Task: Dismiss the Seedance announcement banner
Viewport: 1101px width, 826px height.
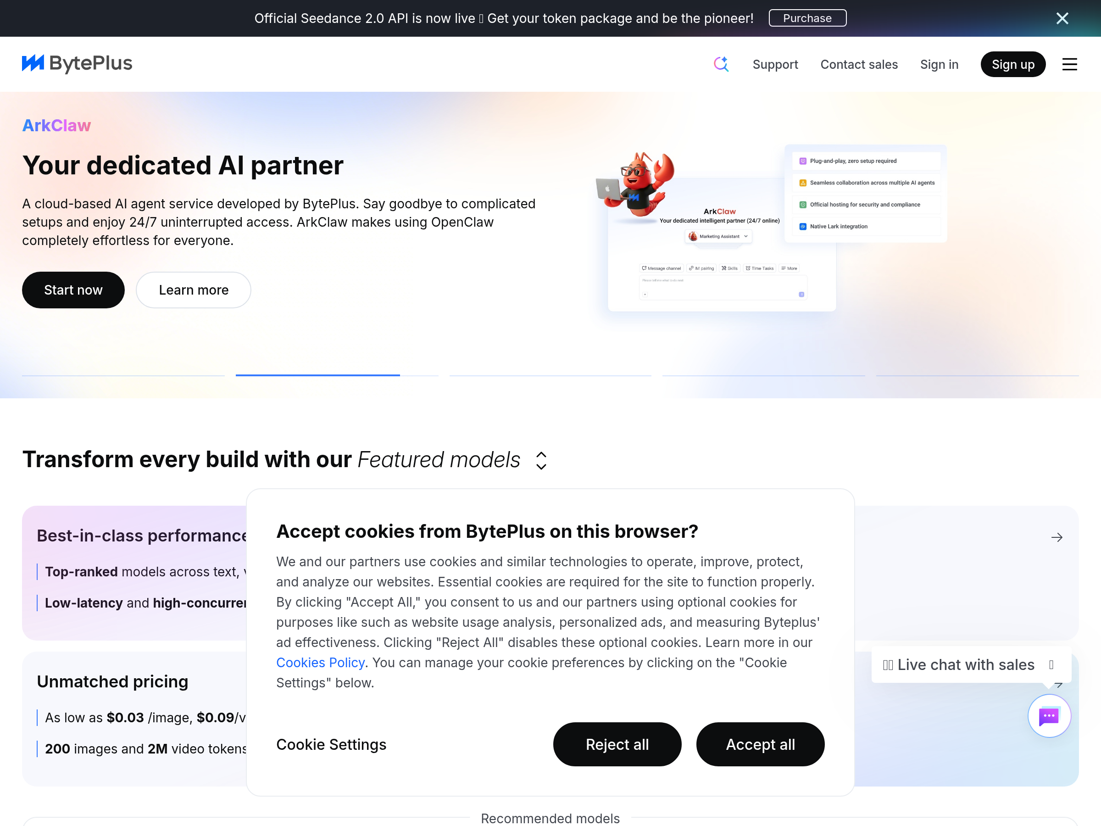Action: pos(1062,18)
